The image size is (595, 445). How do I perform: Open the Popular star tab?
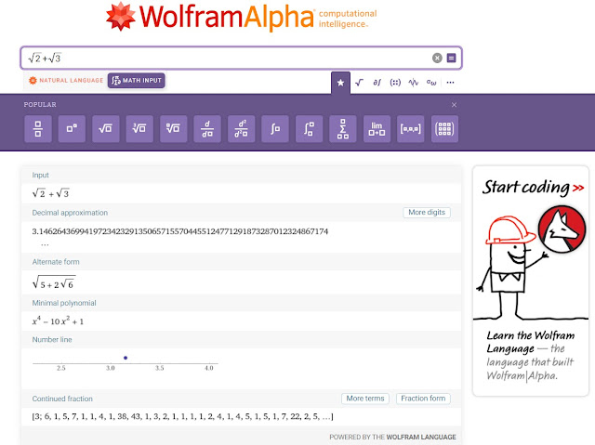point(340,83)
